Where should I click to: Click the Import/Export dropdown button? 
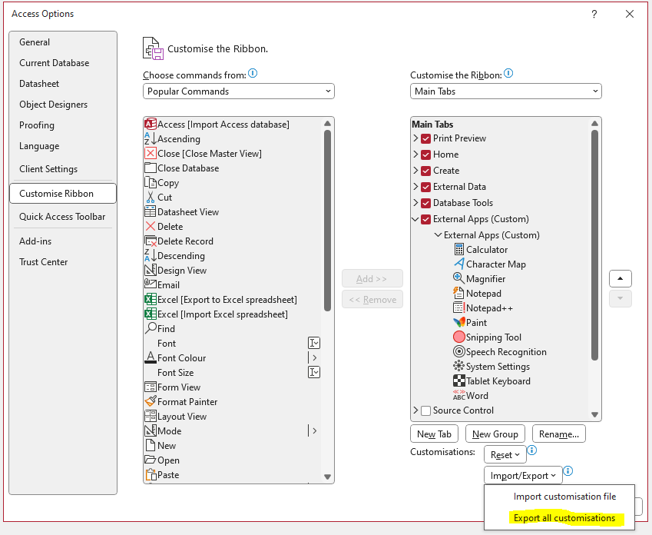(523, 476)
